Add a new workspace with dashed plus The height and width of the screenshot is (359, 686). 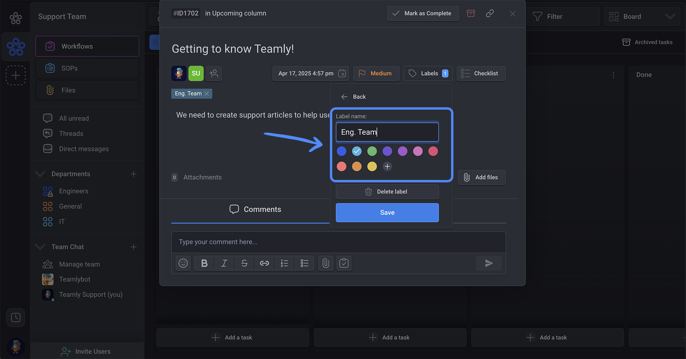[15, 75]
